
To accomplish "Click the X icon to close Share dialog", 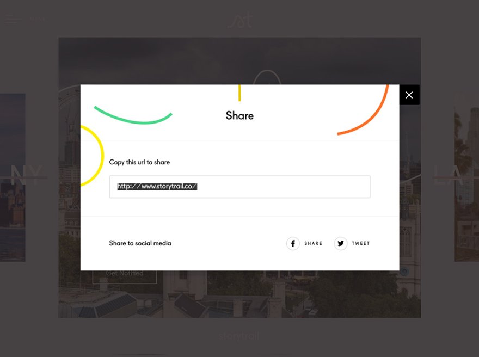I will pyautogui.click(x=409, y=95).
